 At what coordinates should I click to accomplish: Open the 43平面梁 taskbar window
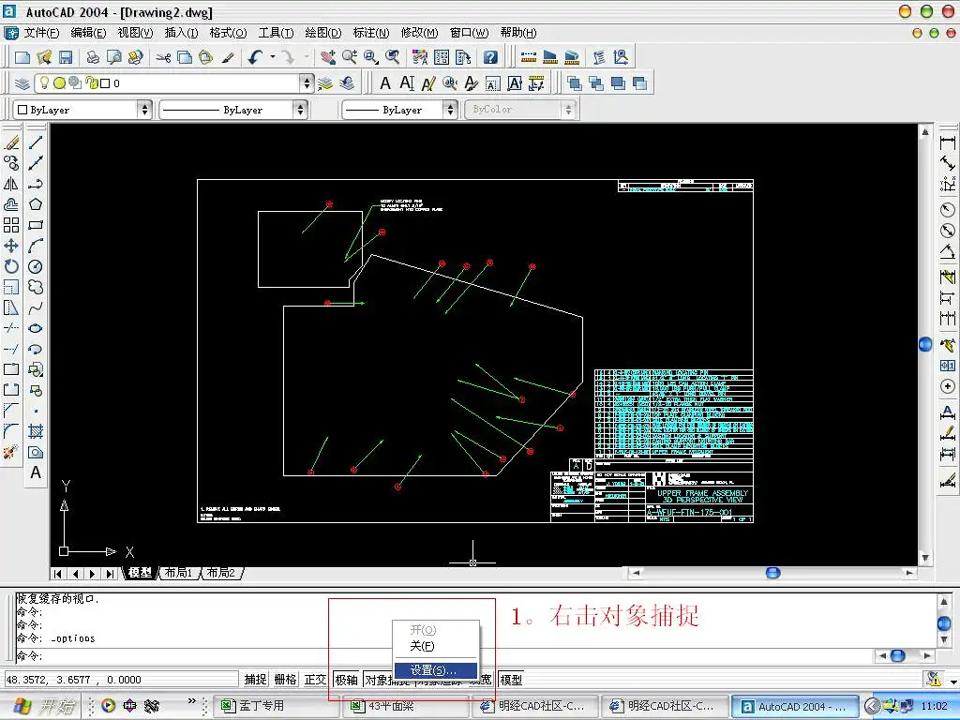tap(407, 706)
